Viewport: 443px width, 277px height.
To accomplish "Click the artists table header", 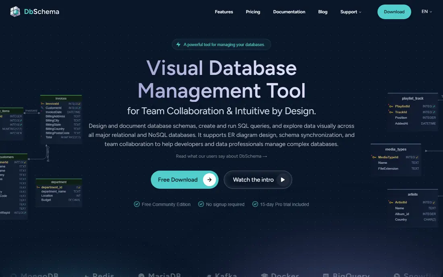I will [412, 194].
